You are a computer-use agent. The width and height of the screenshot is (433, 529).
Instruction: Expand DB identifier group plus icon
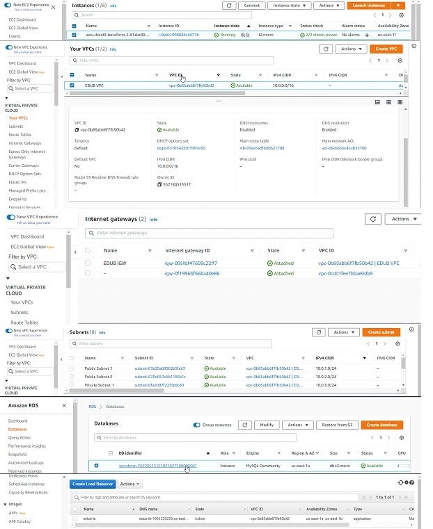(111, 453)
